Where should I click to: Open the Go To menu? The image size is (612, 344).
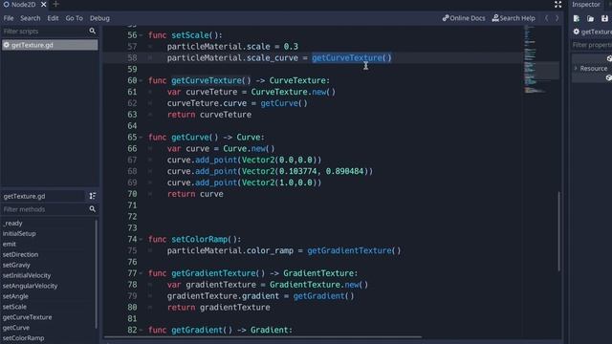pyautogui.click(x=74, y=18)
